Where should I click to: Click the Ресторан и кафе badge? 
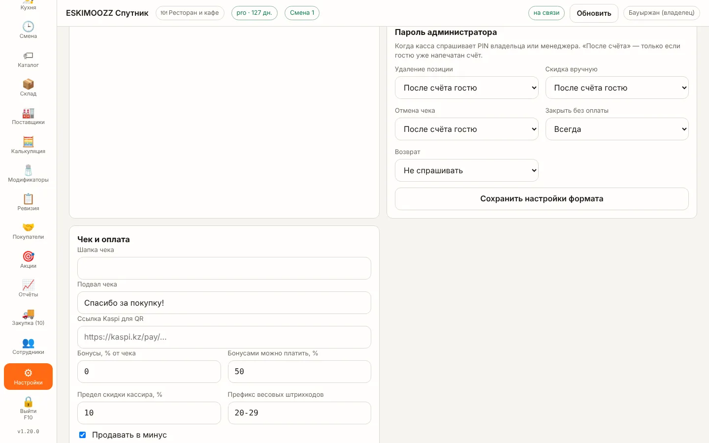click(x=190, y=13)
